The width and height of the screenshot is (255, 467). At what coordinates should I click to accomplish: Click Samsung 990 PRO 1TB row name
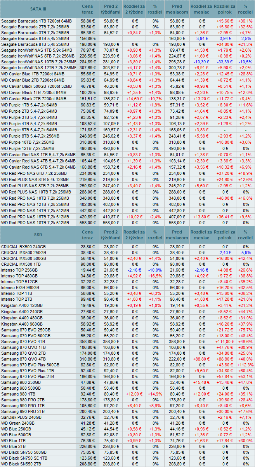point(23,406)
